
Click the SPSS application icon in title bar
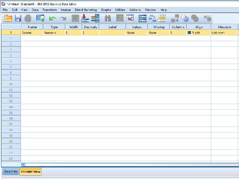click(x=3, y=4)
